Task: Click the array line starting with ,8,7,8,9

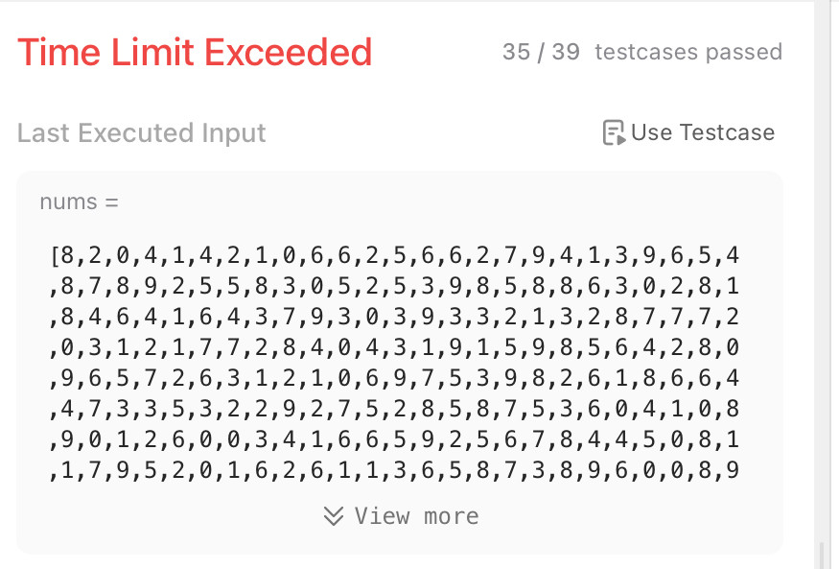Action: [393, 287]
